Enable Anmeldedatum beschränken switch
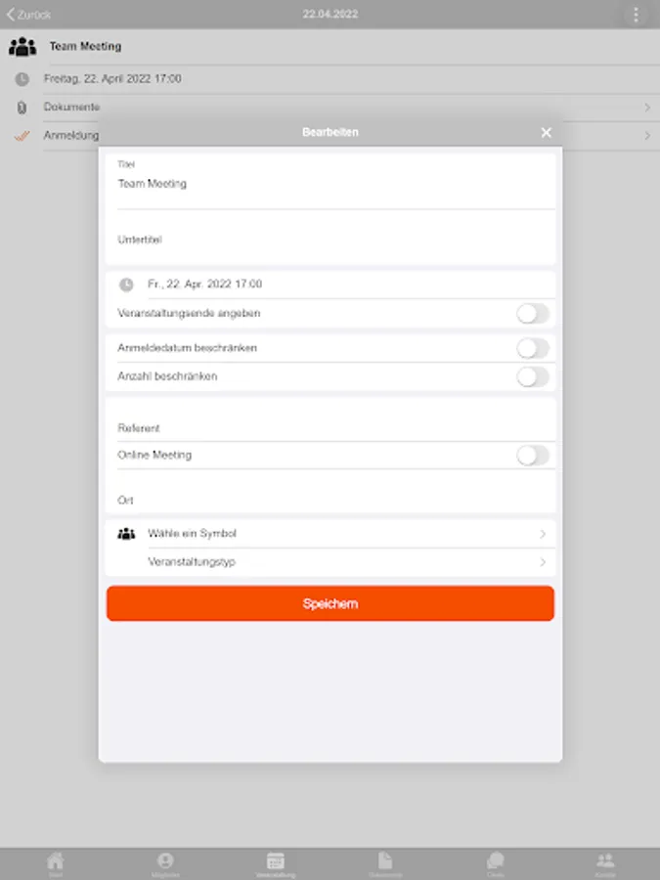 (x=533, y=348)
